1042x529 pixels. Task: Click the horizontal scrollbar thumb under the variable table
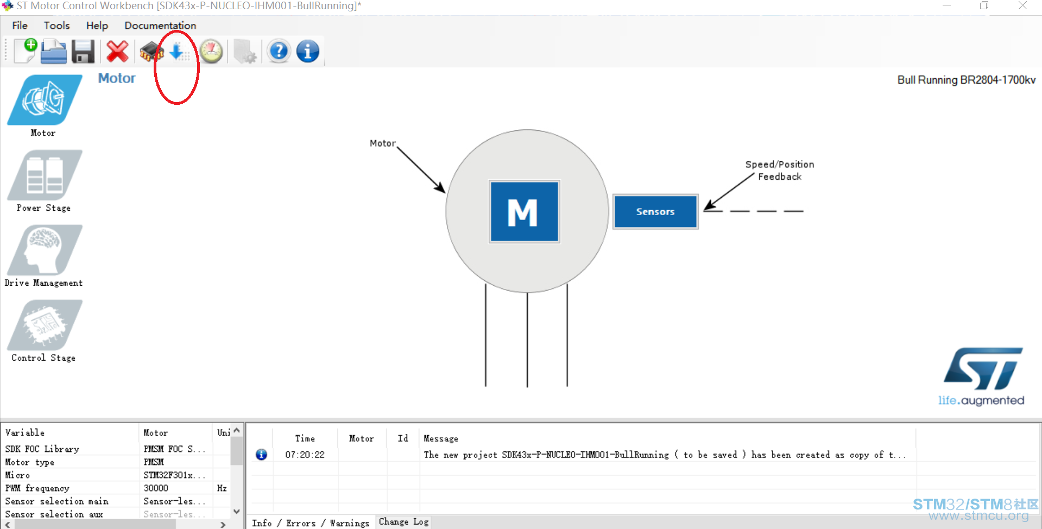pos(94,525)
